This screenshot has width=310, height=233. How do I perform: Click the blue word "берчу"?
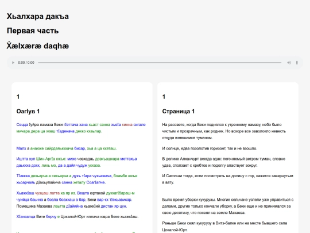pyautogui.click(x=51, y=216)
